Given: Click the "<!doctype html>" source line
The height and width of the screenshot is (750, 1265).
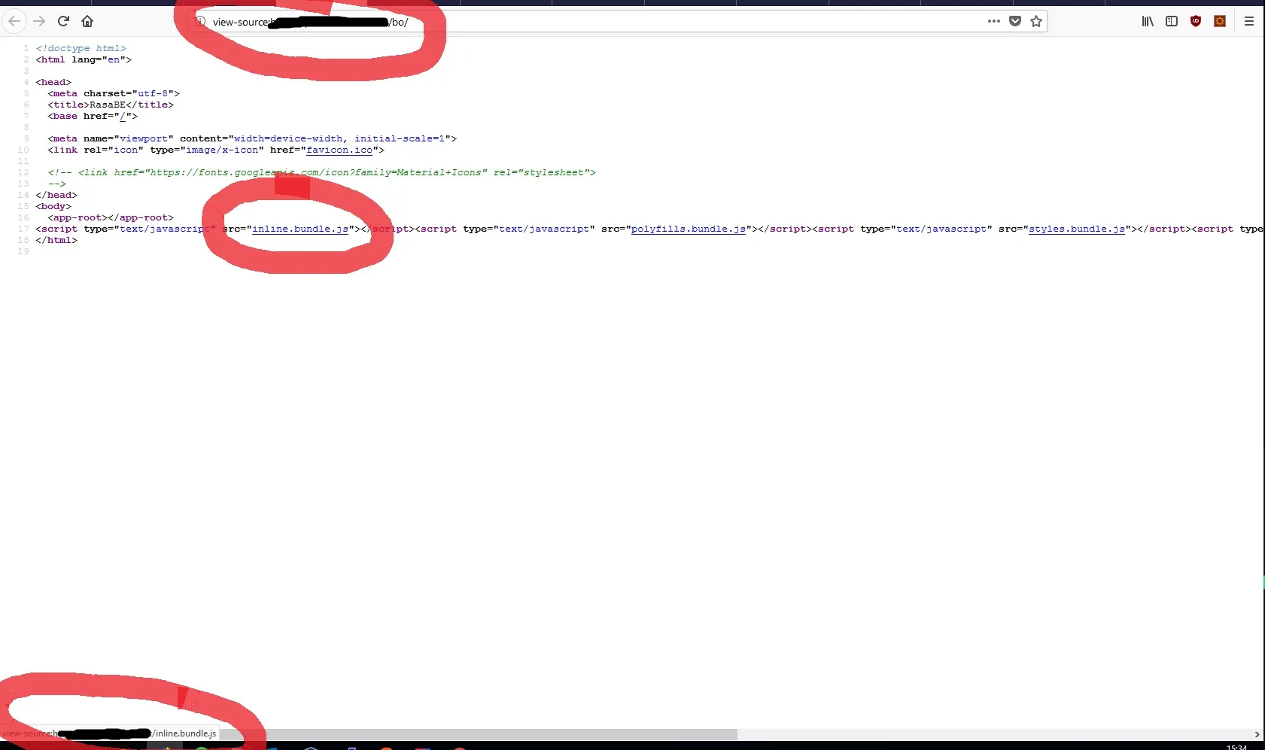Looking at the screenshot, I should point(81,48).
